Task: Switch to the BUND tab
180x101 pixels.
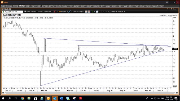Action: tap(27, 6)
